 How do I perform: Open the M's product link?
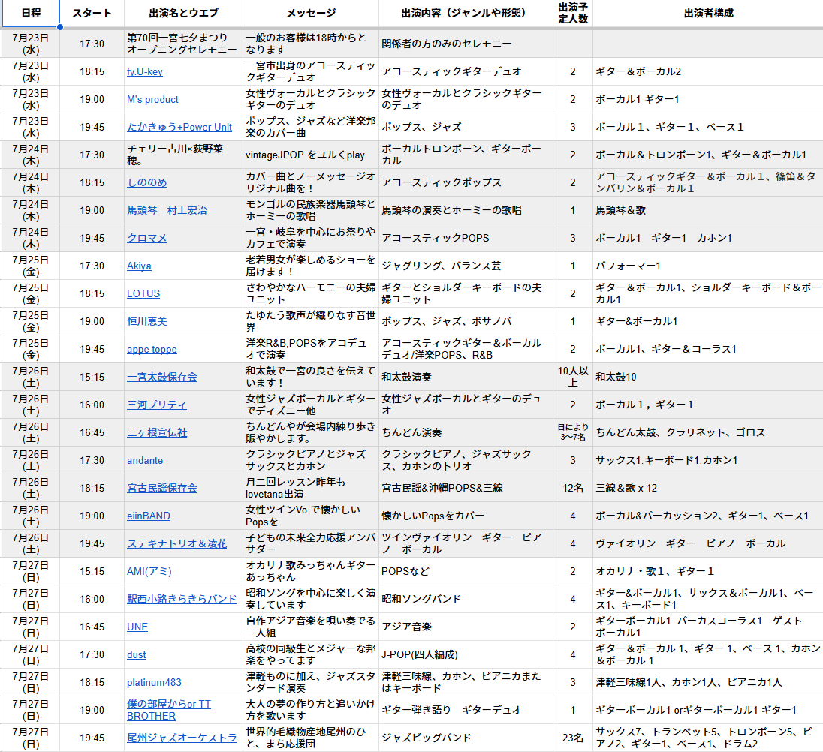152,99
